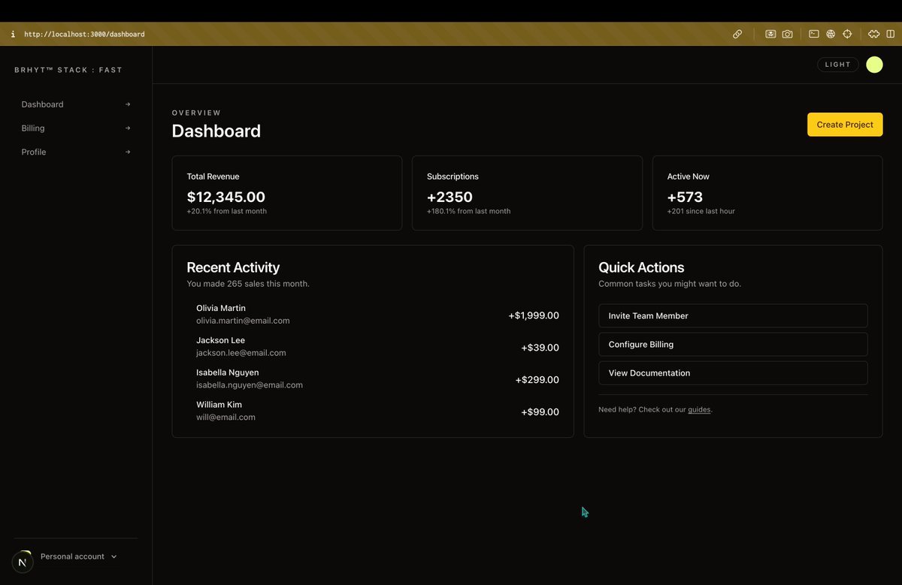Image resolution: width=902 pixels, height=585 pixels.
Task: Click the arrow next to Billing
Action: click(128, 128)
